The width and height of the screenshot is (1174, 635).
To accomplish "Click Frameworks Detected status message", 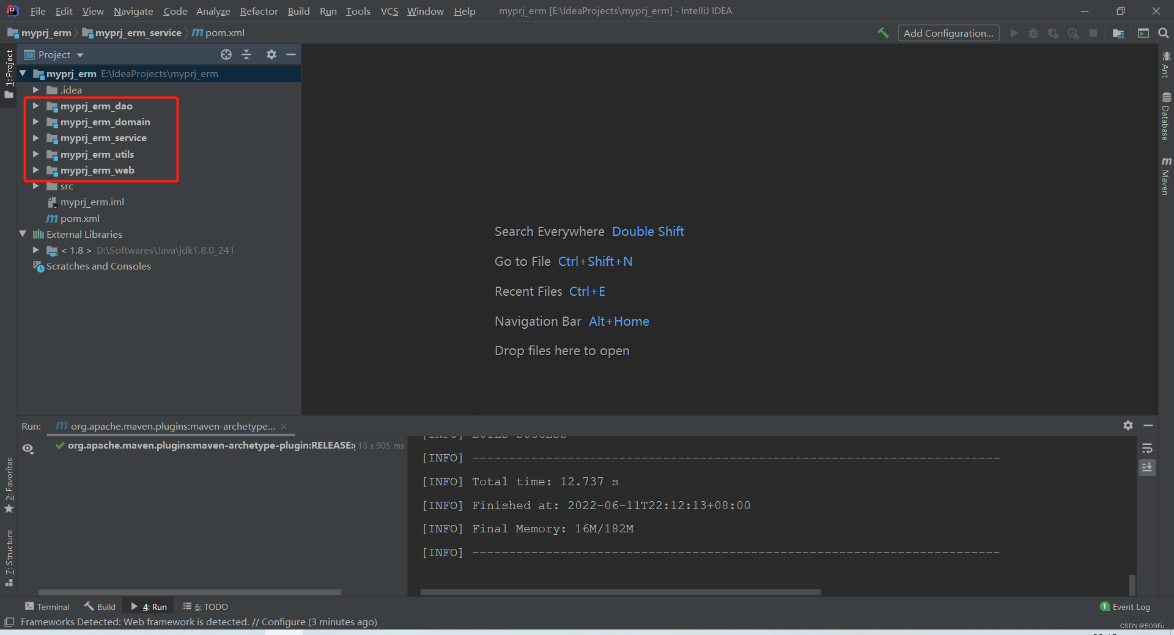I will click(199, 622).
